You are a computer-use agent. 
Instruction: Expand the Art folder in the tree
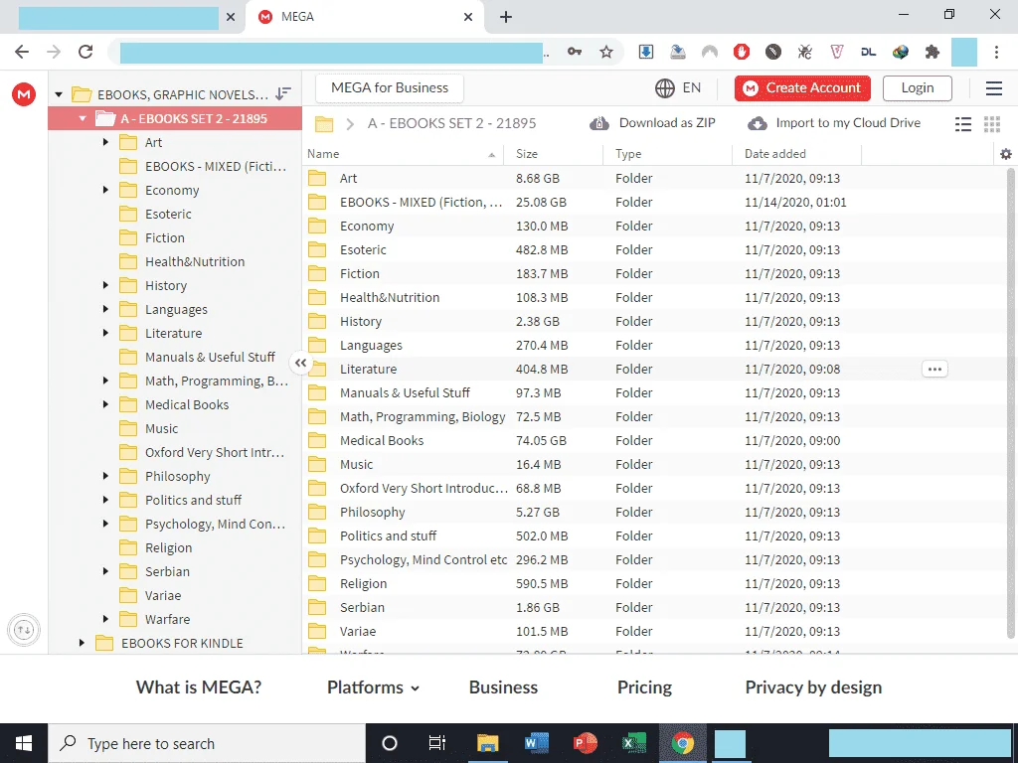(x=105, y=142)
